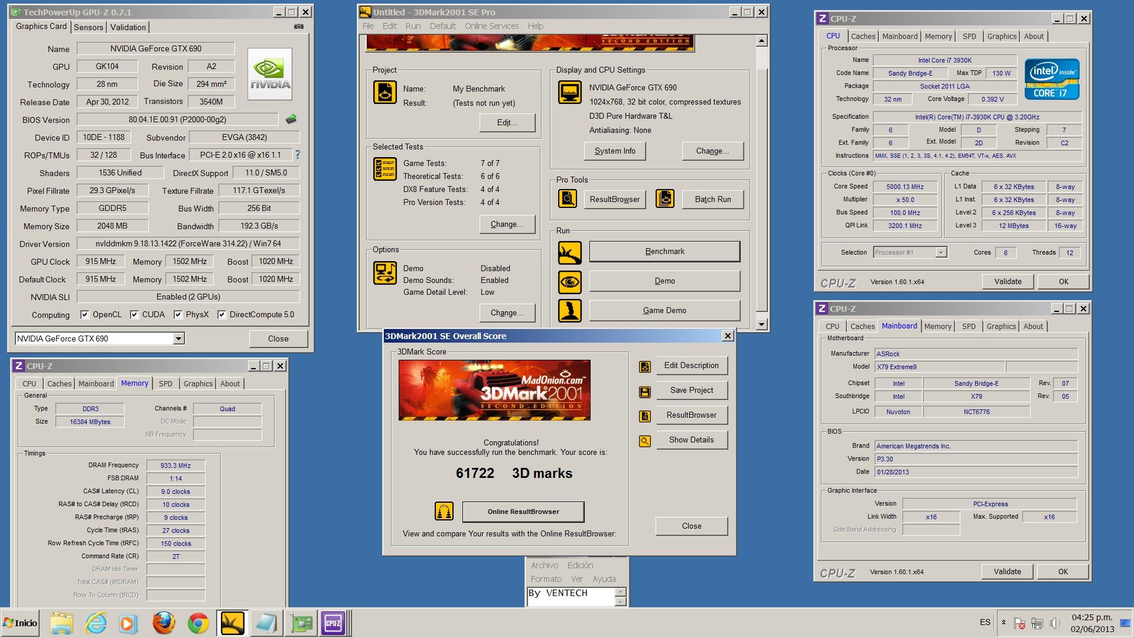Click the Save Project floppy icon
1134x638 pixels.
point(645,392)
